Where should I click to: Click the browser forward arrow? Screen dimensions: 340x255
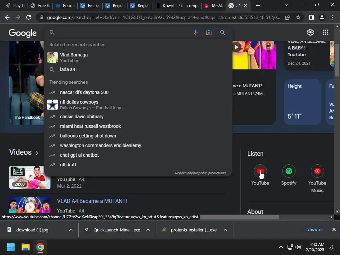pyautogui.click(x=18, y=17)
